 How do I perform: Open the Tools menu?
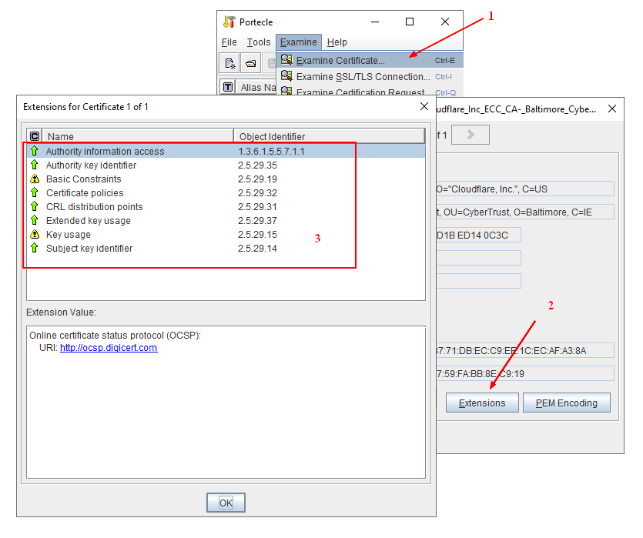pos(258,42)
